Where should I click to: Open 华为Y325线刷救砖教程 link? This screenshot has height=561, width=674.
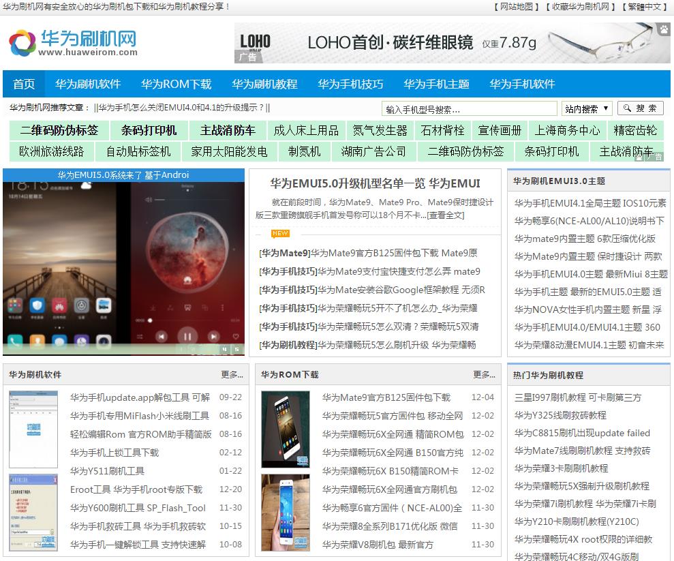click(x=560, y=415)
